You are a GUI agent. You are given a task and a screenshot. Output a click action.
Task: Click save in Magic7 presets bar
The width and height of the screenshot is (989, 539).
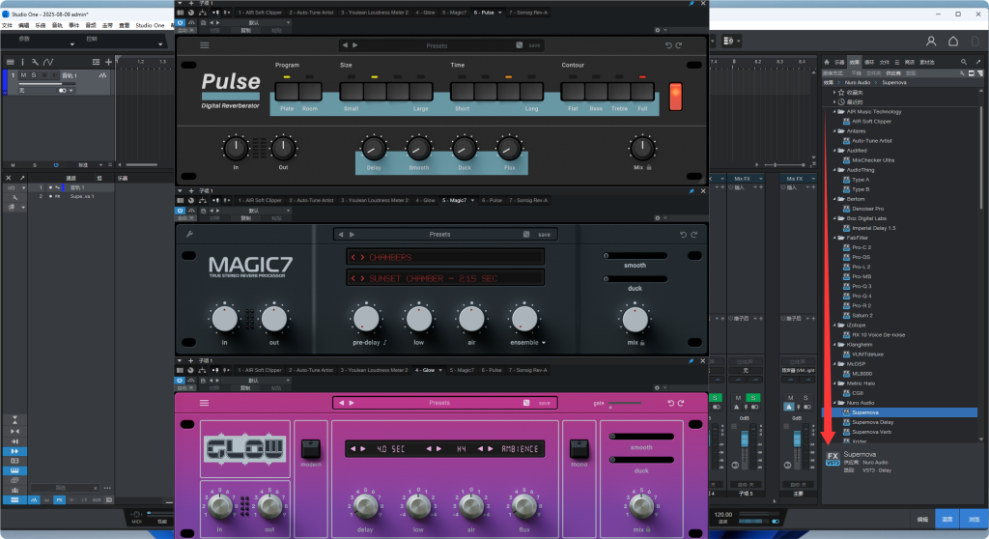point(545,234)
